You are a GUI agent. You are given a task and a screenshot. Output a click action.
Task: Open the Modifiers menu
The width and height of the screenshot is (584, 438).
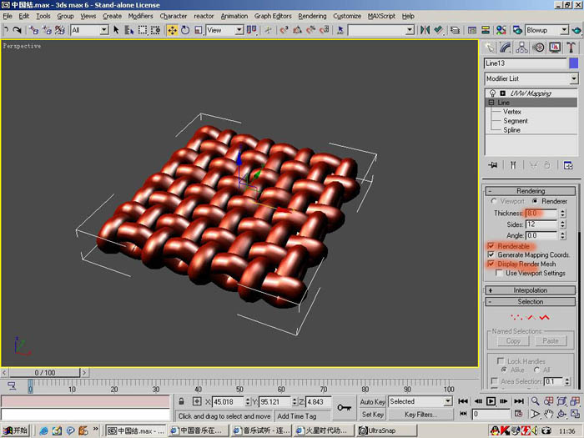[x=140, y=16]
